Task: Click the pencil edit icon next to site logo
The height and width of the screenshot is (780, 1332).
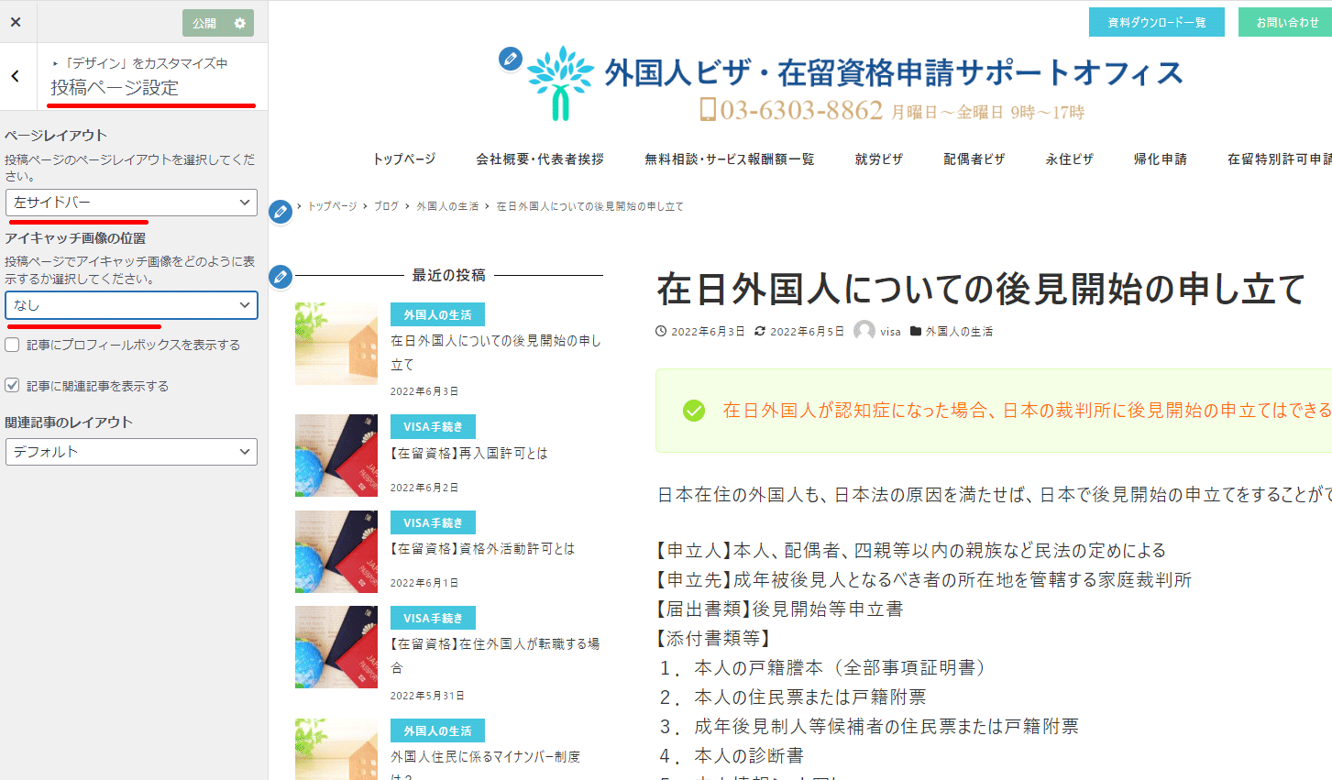Action: point(511,59)
